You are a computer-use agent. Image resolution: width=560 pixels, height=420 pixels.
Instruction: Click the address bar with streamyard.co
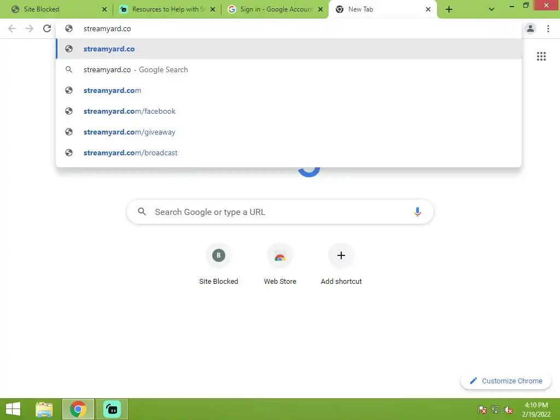[x=289, y=28]
